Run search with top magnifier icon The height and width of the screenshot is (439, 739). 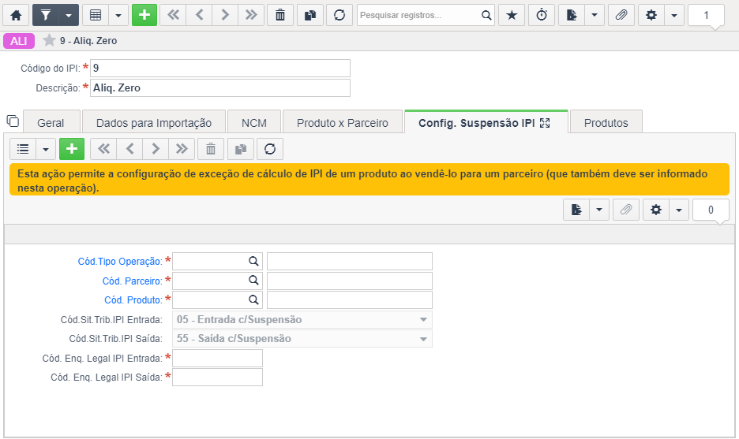tap(486, 15)
